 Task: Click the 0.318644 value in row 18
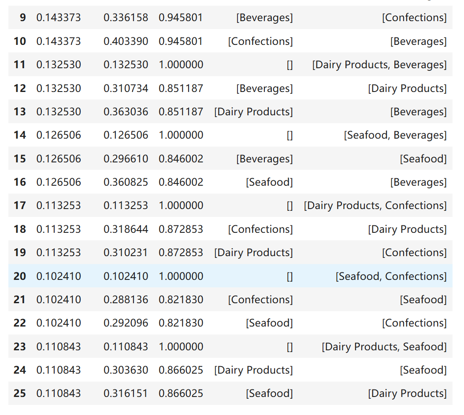click(126, 229)
